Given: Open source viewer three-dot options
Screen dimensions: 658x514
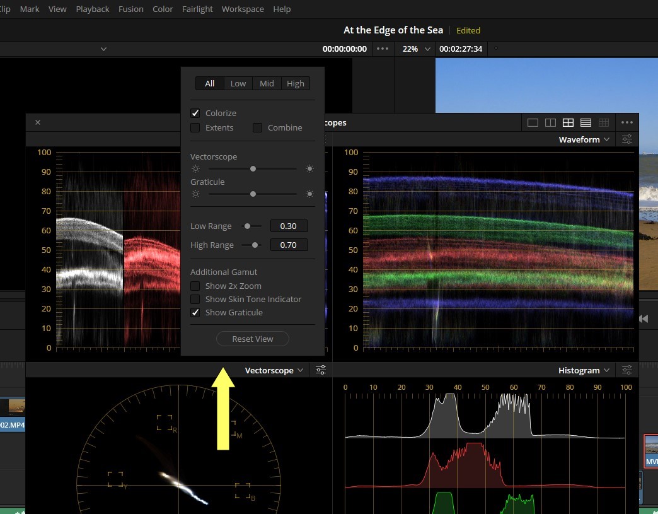Looking at the screenshot, I should click(383, 49).
